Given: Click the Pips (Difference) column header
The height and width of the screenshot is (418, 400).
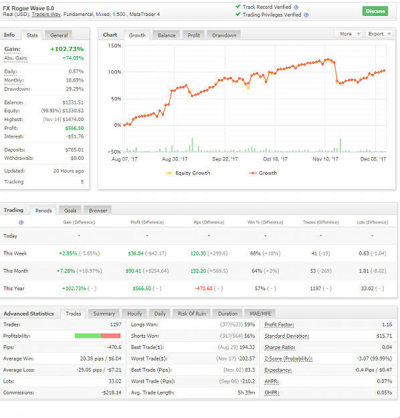Looking at the screenshot, I should [x=209, y=222].
